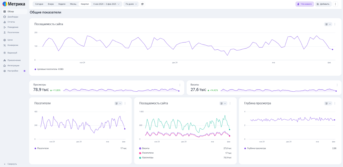Image resolution: width=343 pixels, height=167 pixels.
Task: Toggle the Визиты series checkbox
Action: (x=140, y=148)
